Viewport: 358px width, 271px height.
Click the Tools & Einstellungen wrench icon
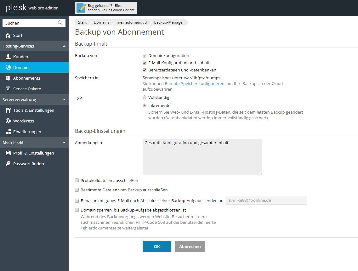tap(8, 110)
